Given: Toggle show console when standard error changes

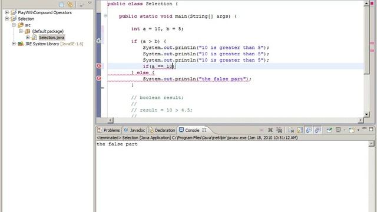Looking at the screenshot, I should click(x=318, y=130).
